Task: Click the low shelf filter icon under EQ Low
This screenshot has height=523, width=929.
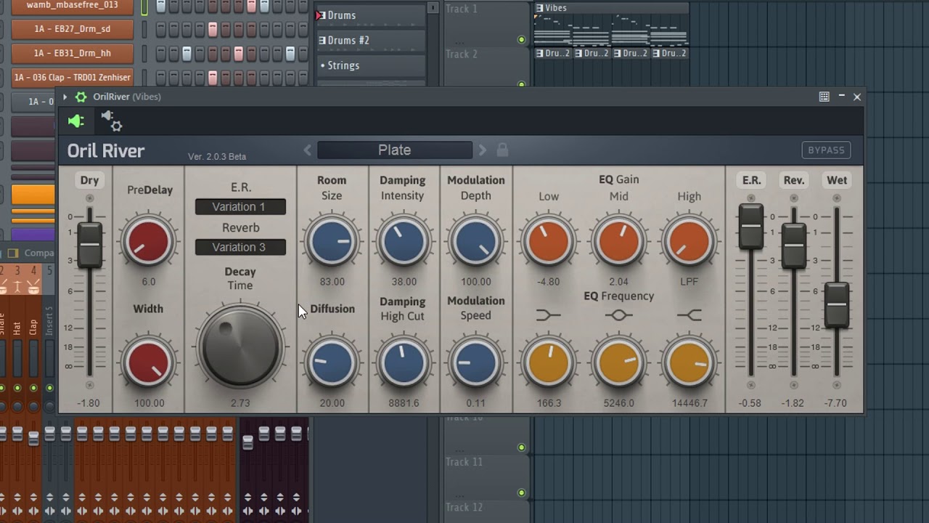Action: (x=549, y=315)
